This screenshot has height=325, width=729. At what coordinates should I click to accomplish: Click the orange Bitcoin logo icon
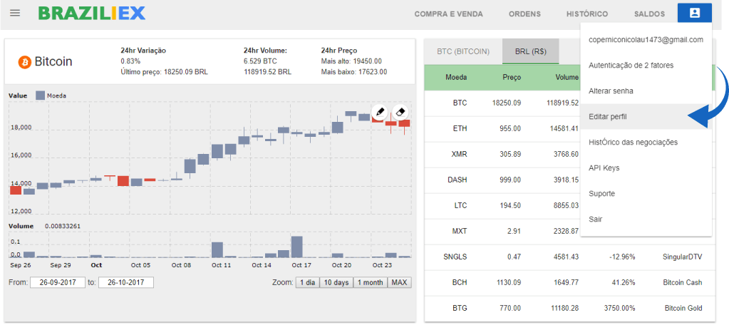pos(24,62)
